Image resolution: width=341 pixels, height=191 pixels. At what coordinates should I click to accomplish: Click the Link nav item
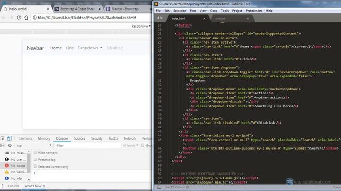(70, 48)
